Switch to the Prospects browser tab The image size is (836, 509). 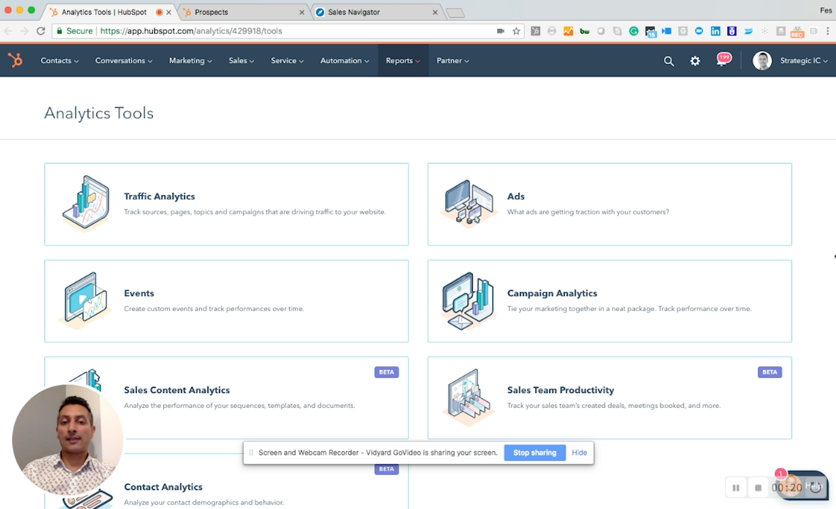[243, 12]
